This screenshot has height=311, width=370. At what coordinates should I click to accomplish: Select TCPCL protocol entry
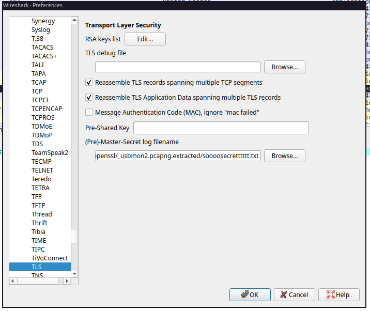(41, 100)
